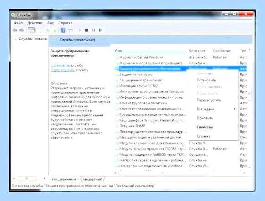Select Клиент отслеживания изменившихся связей row

click(x=151, y=109)
